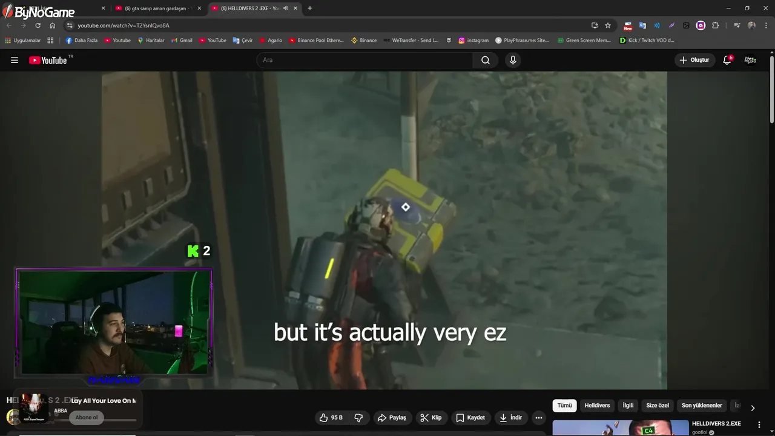The image size is (775, 436).
Task: Open options for recommended HELLDIVERS 2.EXE video
Action: pos(759,424)
